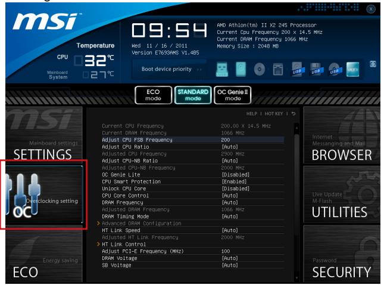Open DRAM Voltage [Auto] dropdown
This screenshot has height=285, width=381.
tap(230, 258)
